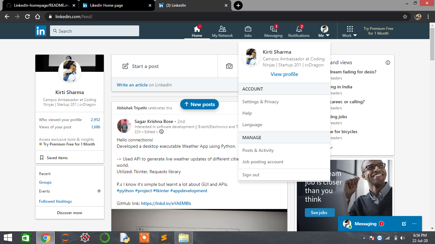Click Views of your post count 1,686
The image size is (435, 244).
[96, 127]
